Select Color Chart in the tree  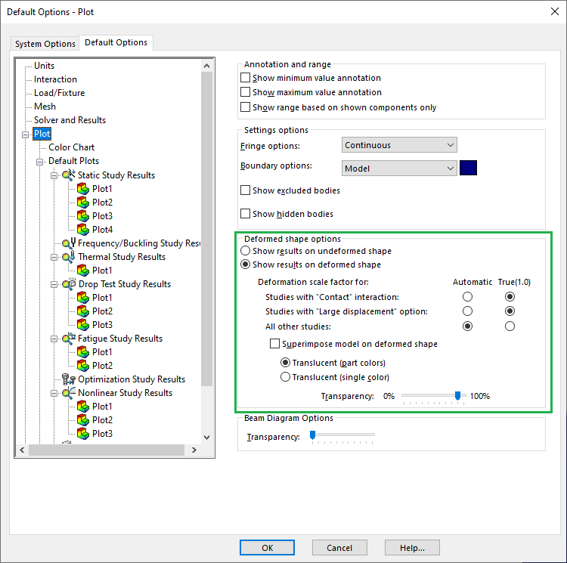(72, 147)
